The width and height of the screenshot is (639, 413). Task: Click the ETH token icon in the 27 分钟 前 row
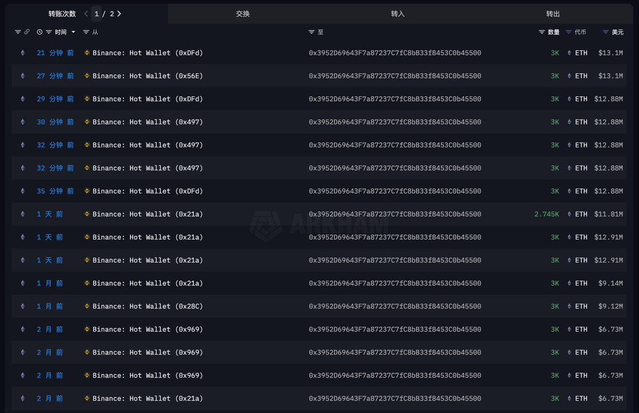(x=569, y=76)
